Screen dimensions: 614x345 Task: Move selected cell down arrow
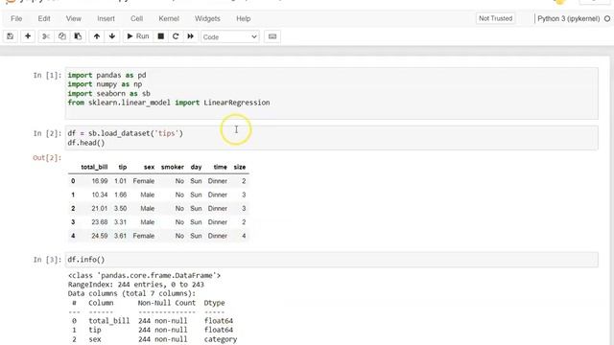point(112,36)
